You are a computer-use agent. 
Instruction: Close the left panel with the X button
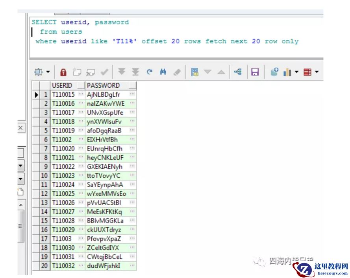point(20,128)
